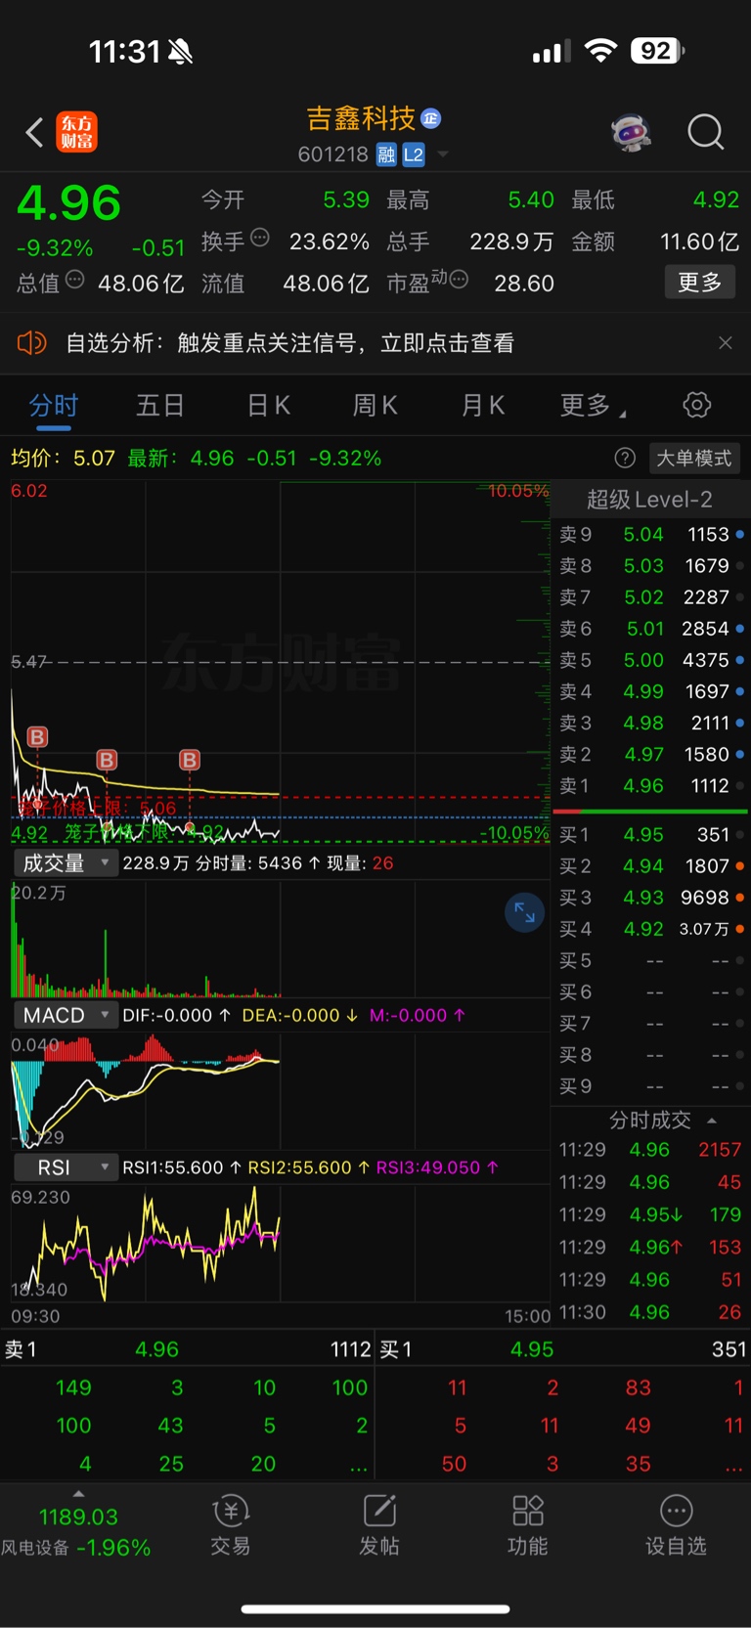751x1628 pixels.
Task: Select the 分时 tab
Action: point(53,406)
